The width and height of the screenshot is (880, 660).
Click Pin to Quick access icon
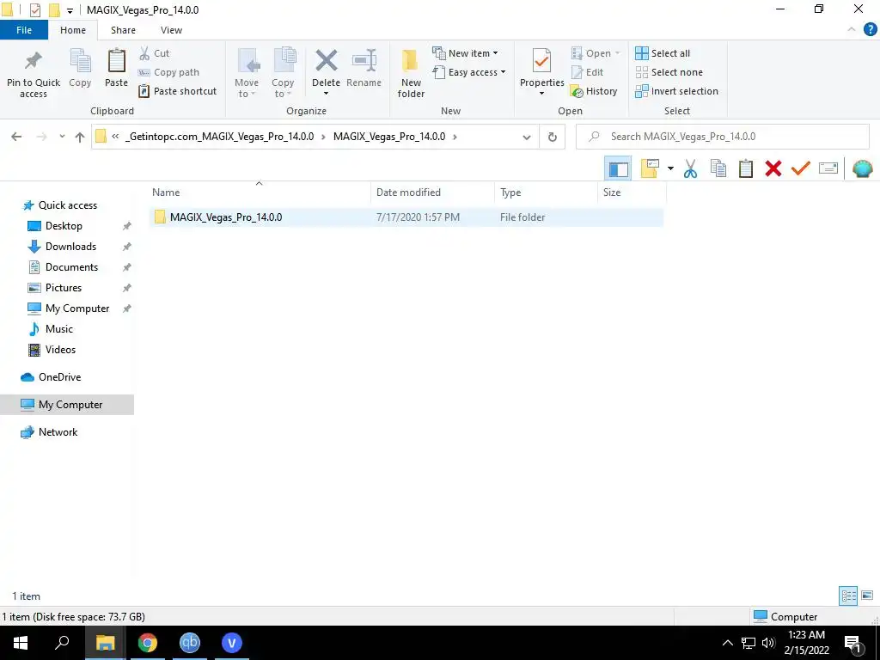pyautogui.click(x=34, y=62)
